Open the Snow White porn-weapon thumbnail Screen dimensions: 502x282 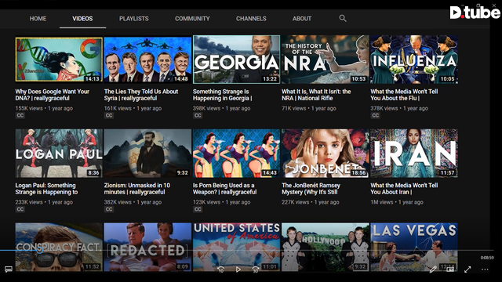236,154
